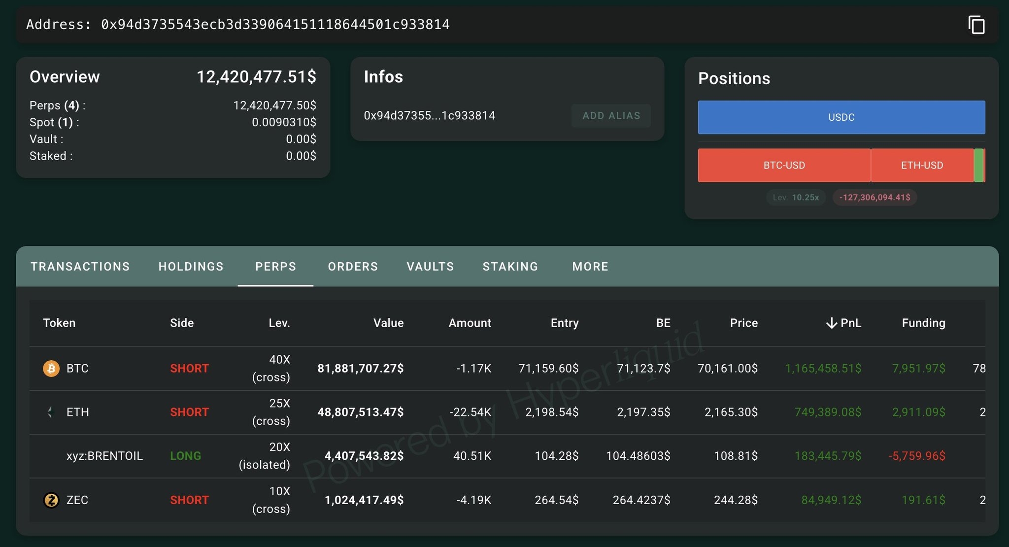
Task: Click the shortened address in Infos
Action: [x=429, y=116]
